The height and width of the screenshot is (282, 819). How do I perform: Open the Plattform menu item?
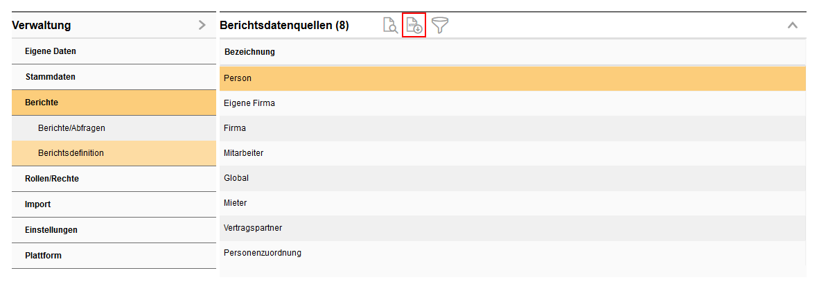coord(43,256)
